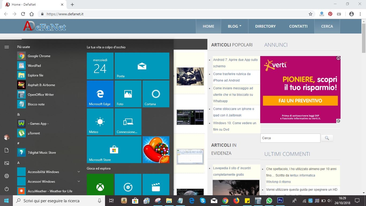This screenshot has height=206, width=366.
Task: Open the Microsoft Store tile
Action: pos(114,150)
